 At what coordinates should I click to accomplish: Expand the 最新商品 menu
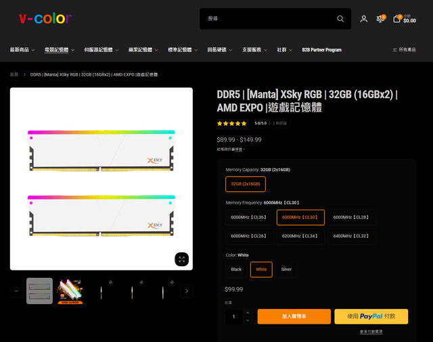pyautogui.click(x=22, y=50)
